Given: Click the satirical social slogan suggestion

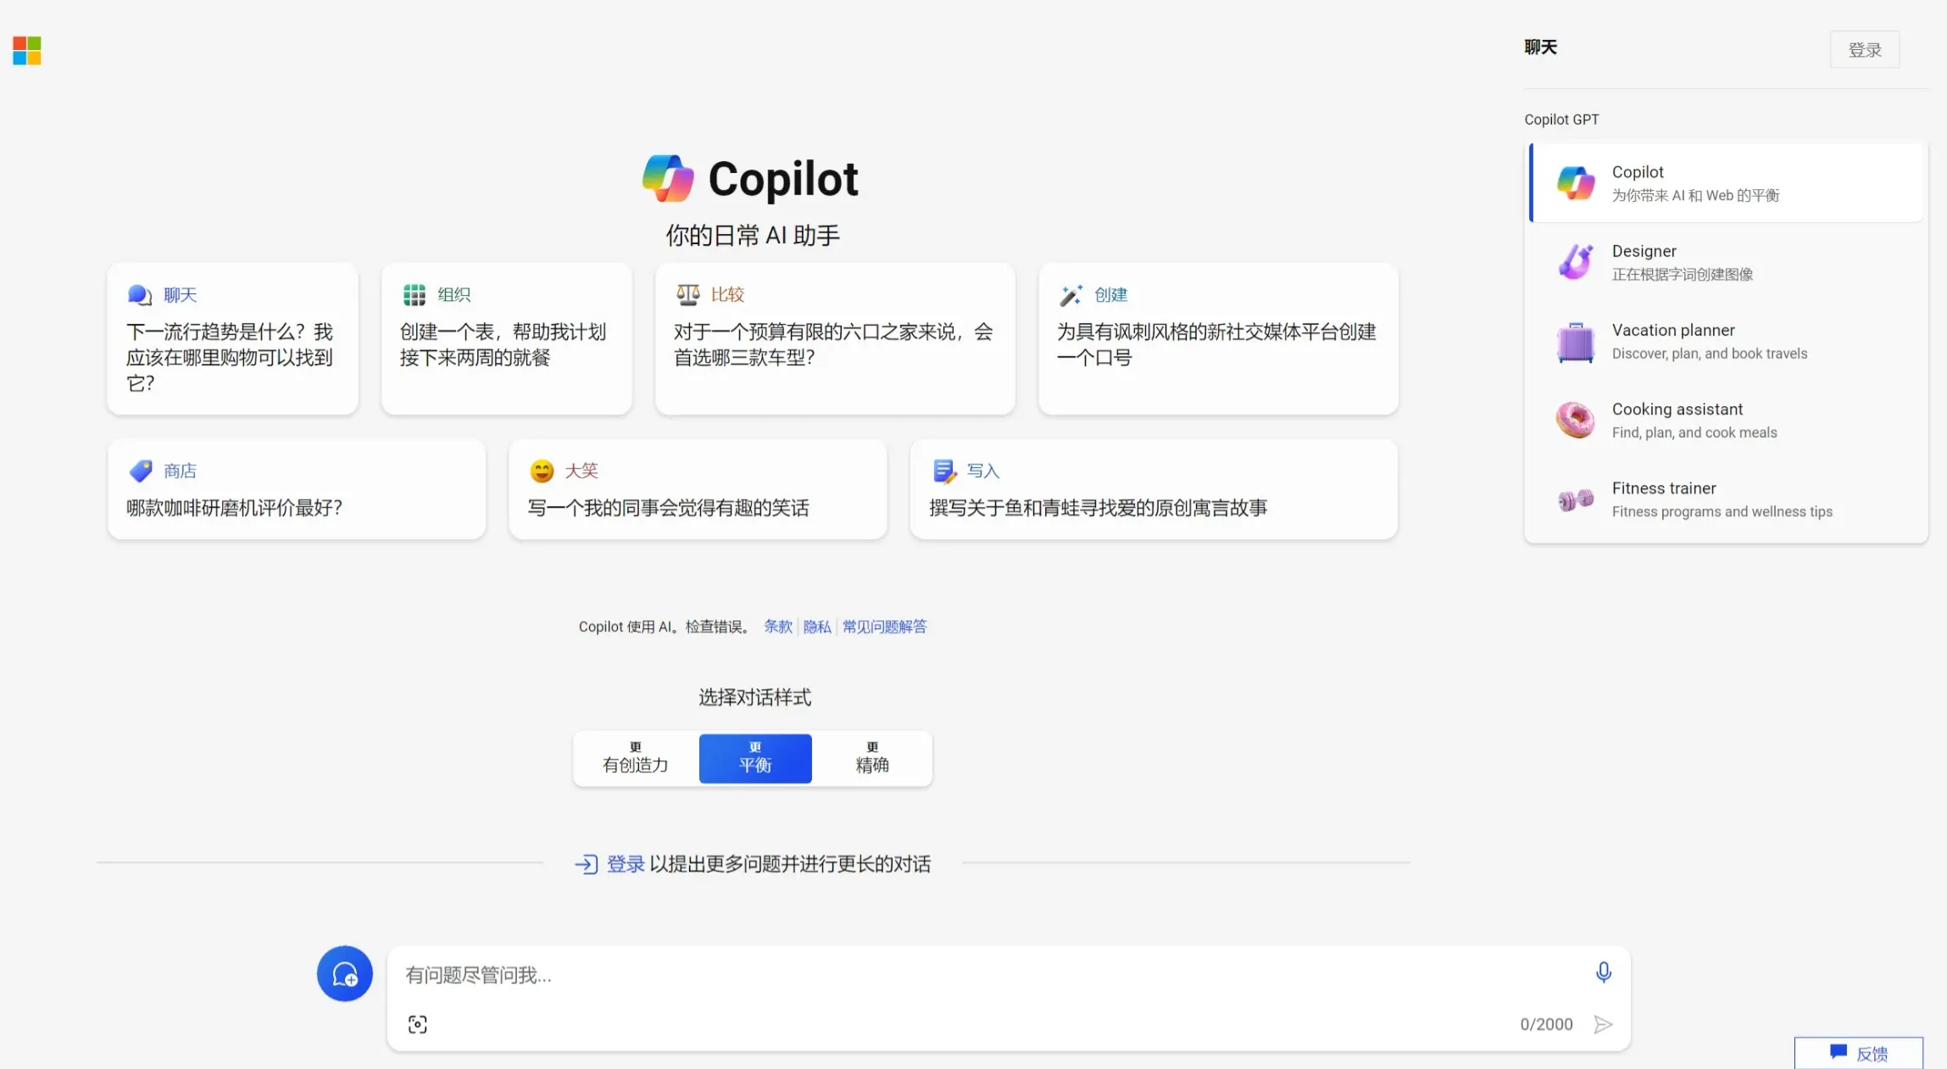Looking at the screenshot, I should (x=1216, y=344).
